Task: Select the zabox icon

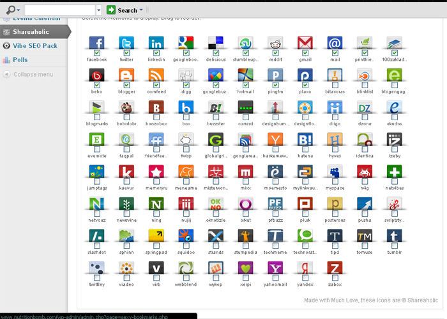Action: pos(335,268)
